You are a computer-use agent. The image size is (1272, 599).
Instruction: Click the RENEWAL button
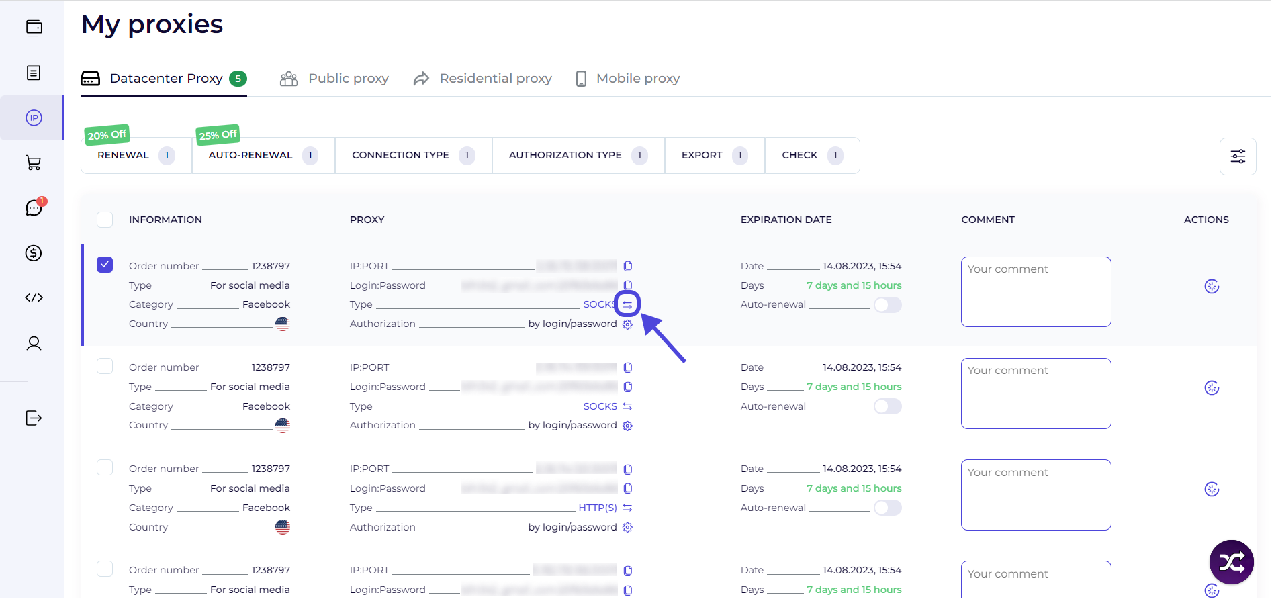[x=136, y=156]
